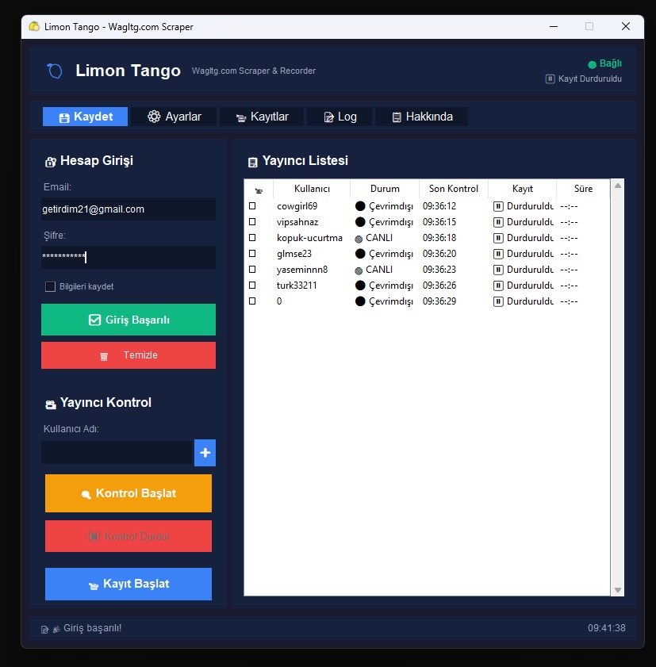
Task: Enable the Bilgileri kaydet checkbox
Action: (51, 286)
